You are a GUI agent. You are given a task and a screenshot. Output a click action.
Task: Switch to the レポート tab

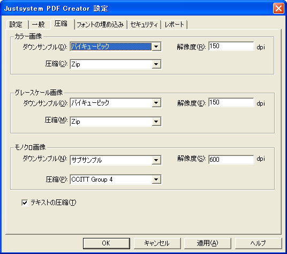point(174,25)
